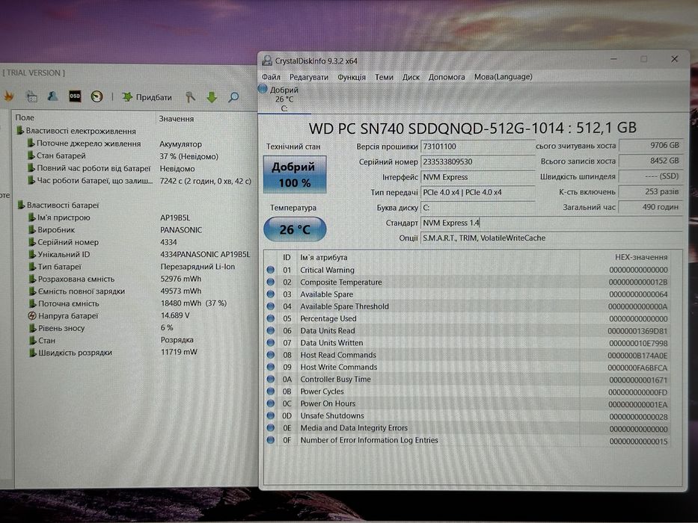The height and width of the screenshot is (523, 698).
Task: Open the Диск menu
Action: [411, 77]
